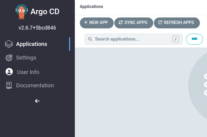Click the REFRESH APPS button
Image resolution: width=207 pixels, height=137 pixels.
coord(177,23)
